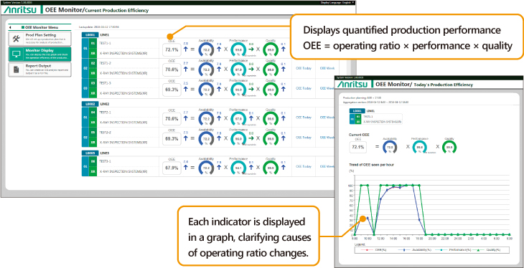Click OEE up-arrow trend in TEST1-1 row
524x268 pixels.
point(186,49)
